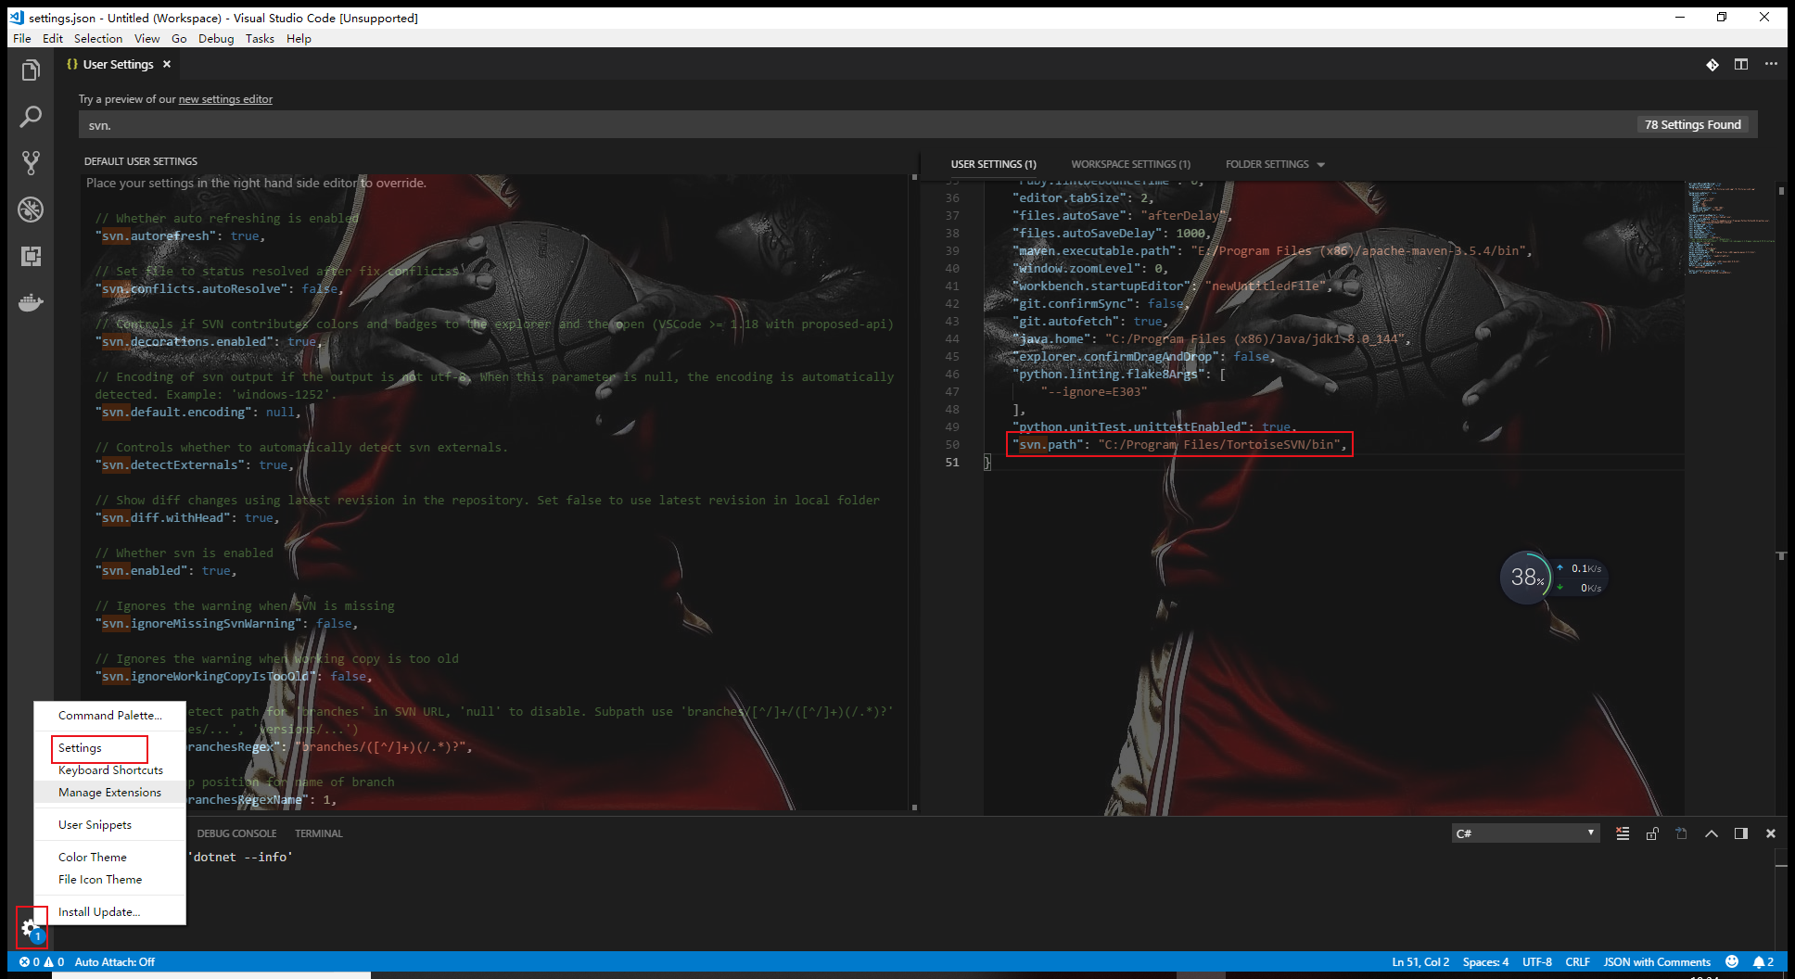This screenshot has width=1795, height=979.
Task: Choose Install Update... from gear menu
Action: (109, 911)
